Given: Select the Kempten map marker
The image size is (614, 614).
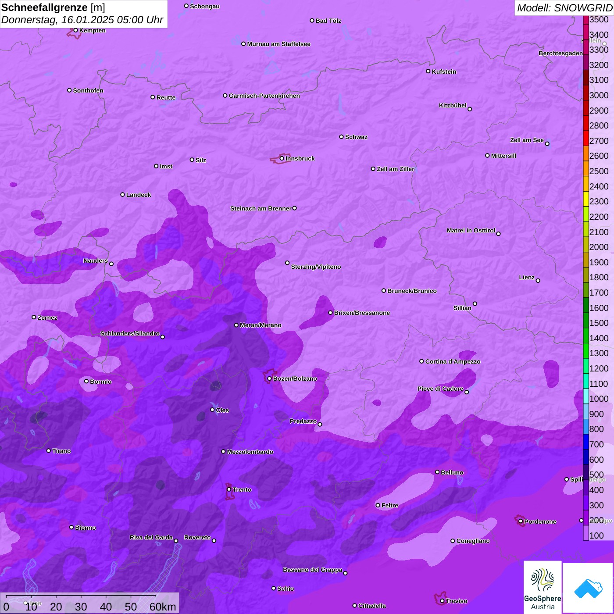Looking at the screenshot, I should pos(75,30).
